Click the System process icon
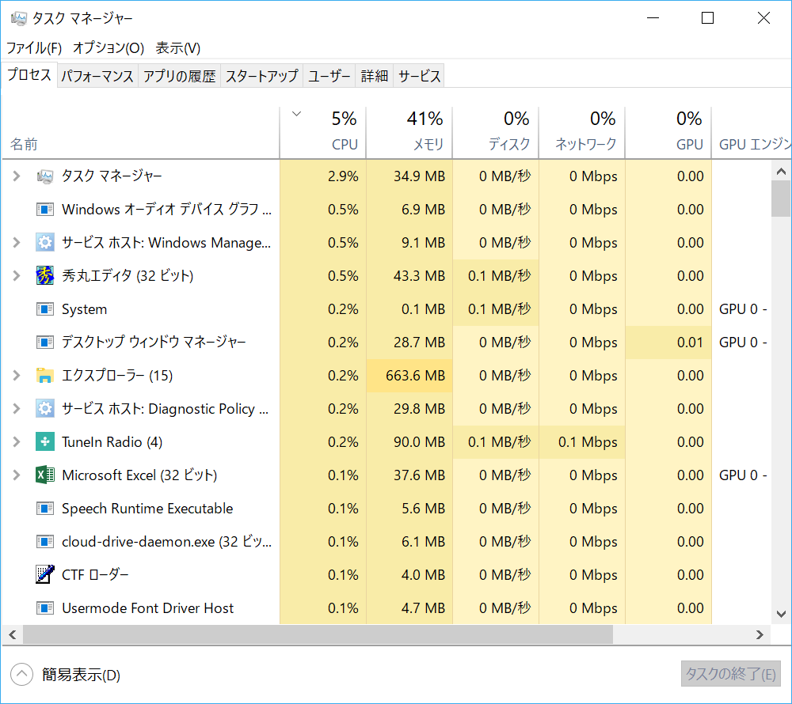 tap(45, 309)
